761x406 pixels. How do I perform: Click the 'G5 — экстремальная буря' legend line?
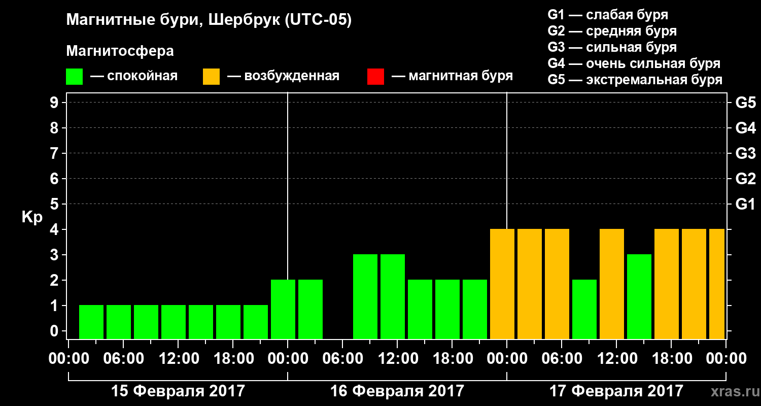635,80
